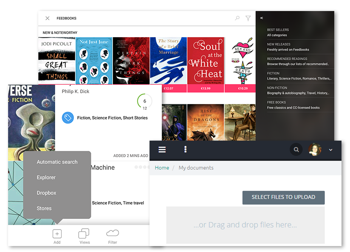Collapse the dark categories sidebar arrow
Image resolution: width=350 pixels, height=252 pixels.
[261, 18]
